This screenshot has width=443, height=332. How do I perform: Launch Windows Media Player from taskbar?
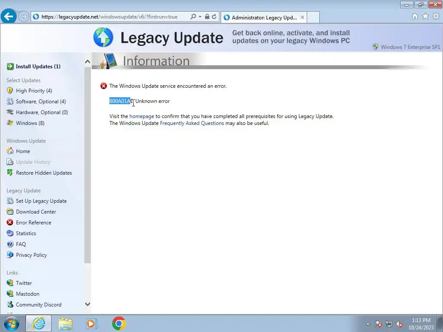[x=92, y=323]
